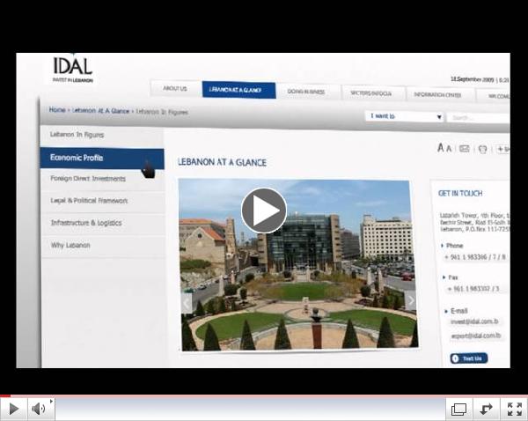528x421 pixels.
Task: Click the 18 September 2009 date text
Action: (472, 79)
